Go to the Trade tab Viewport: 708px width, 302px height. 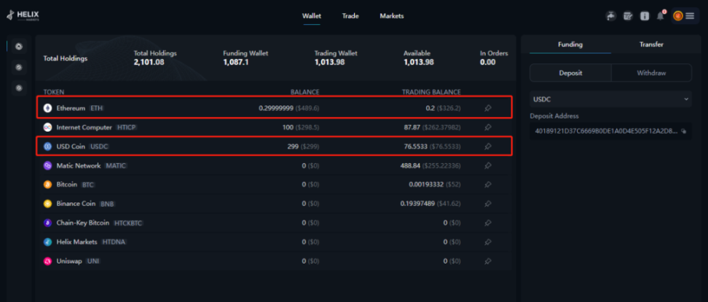coord(350,16)
